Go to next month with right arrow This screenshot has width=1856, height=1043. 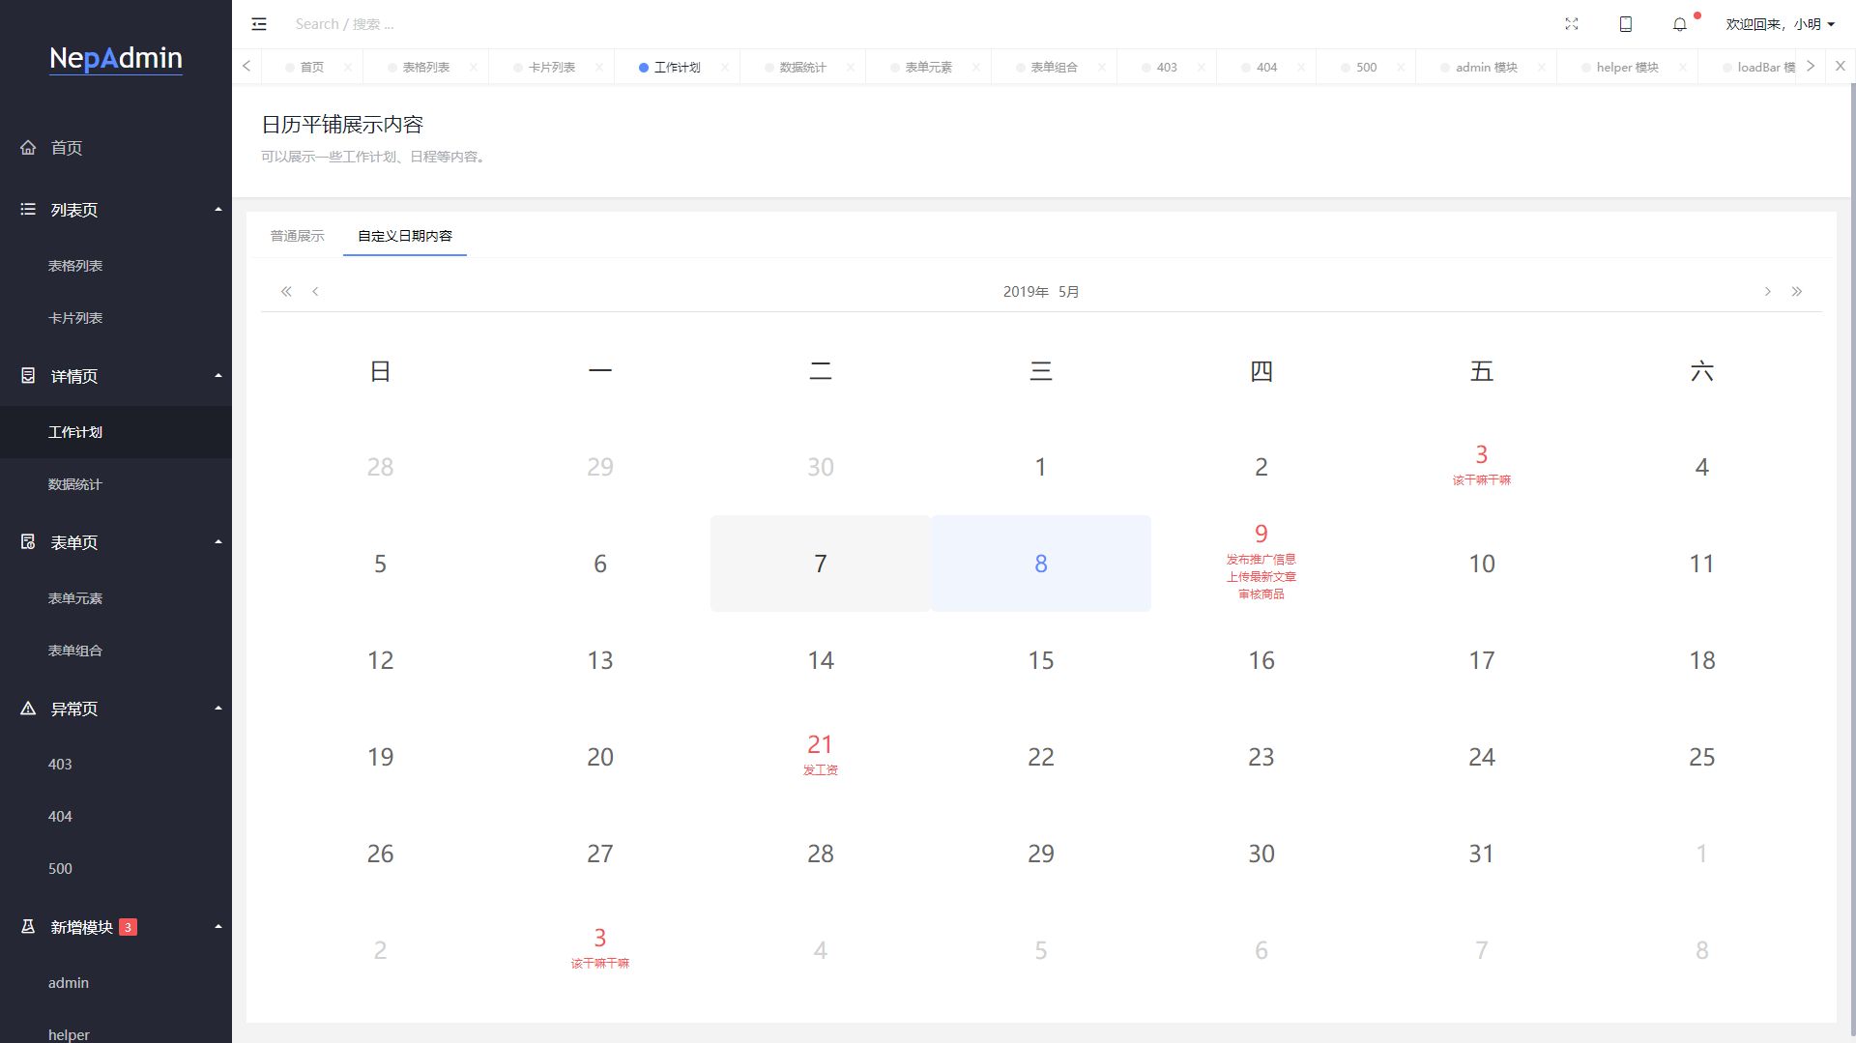click(1767, 291)
